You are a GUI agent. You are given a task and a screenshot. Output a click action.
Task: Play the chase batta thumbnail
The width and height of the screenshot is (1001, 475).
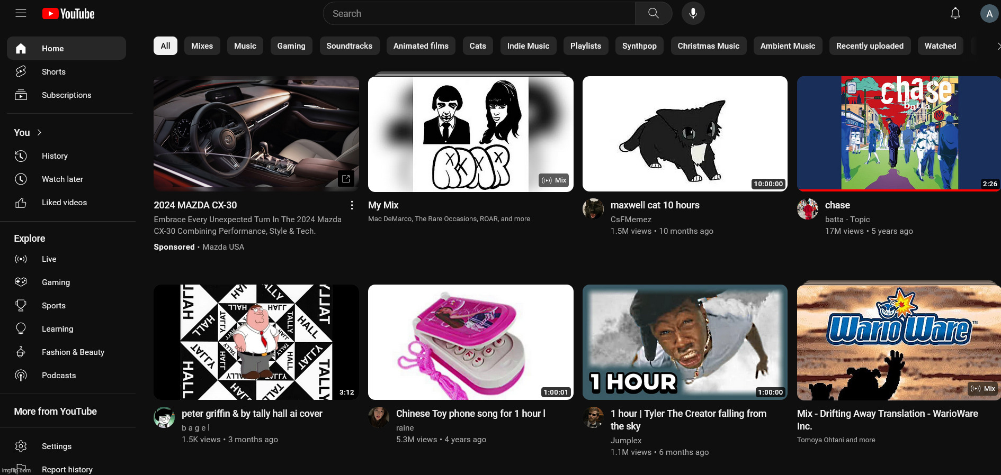tap(899, 134)
